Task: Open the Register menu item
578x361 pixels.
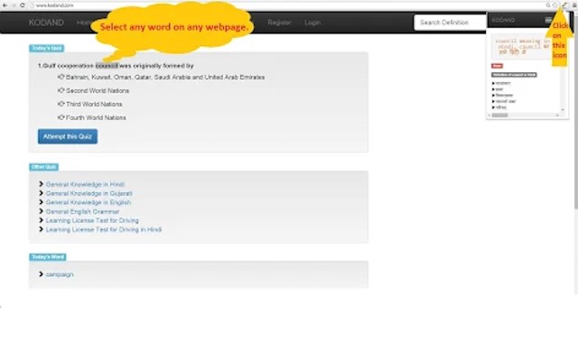Action: pyautogui.click(x=279, y=23)
